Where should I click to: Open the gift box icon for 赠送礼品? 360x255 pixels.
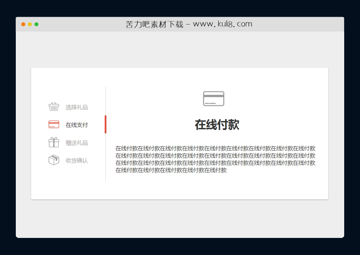(54, 142)
